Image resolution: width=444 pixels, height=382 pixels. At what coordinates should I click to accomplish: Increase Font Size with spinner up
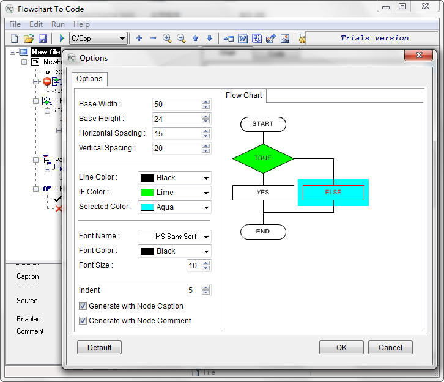(x=206, y=263)
